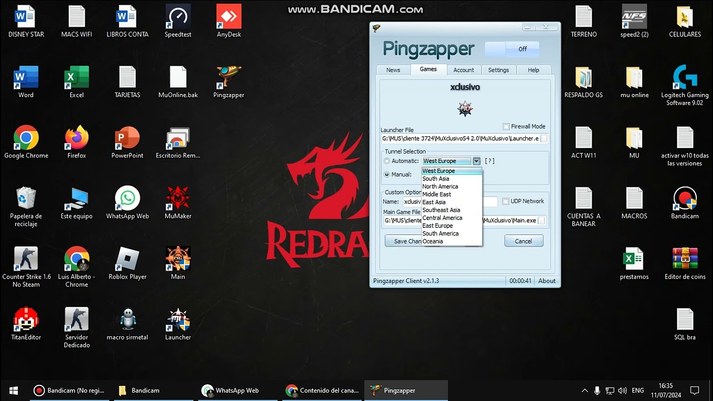Click the [ ? ] tunnel help link
713x401 pixels.
(x=490, y=161)
